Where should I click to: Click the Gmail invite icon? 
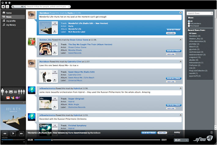tap(8, 97)
